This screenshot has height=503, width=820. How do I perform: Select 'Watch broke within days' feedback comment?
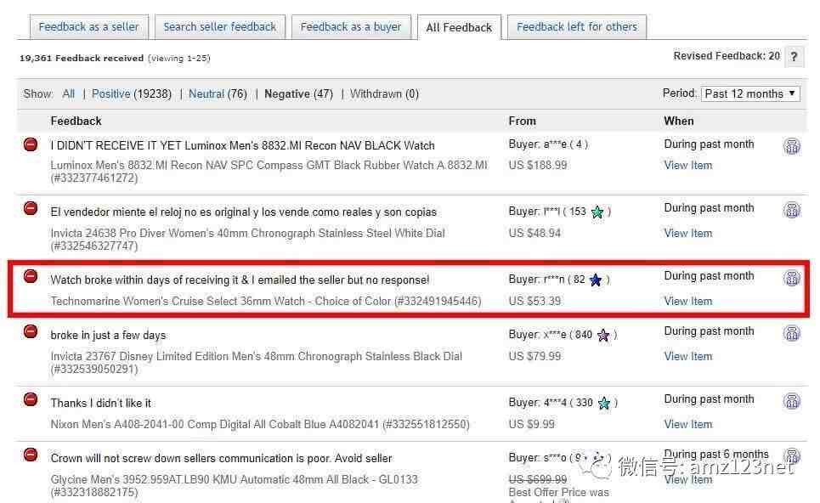pyautogui.click(x=240, y=280)
